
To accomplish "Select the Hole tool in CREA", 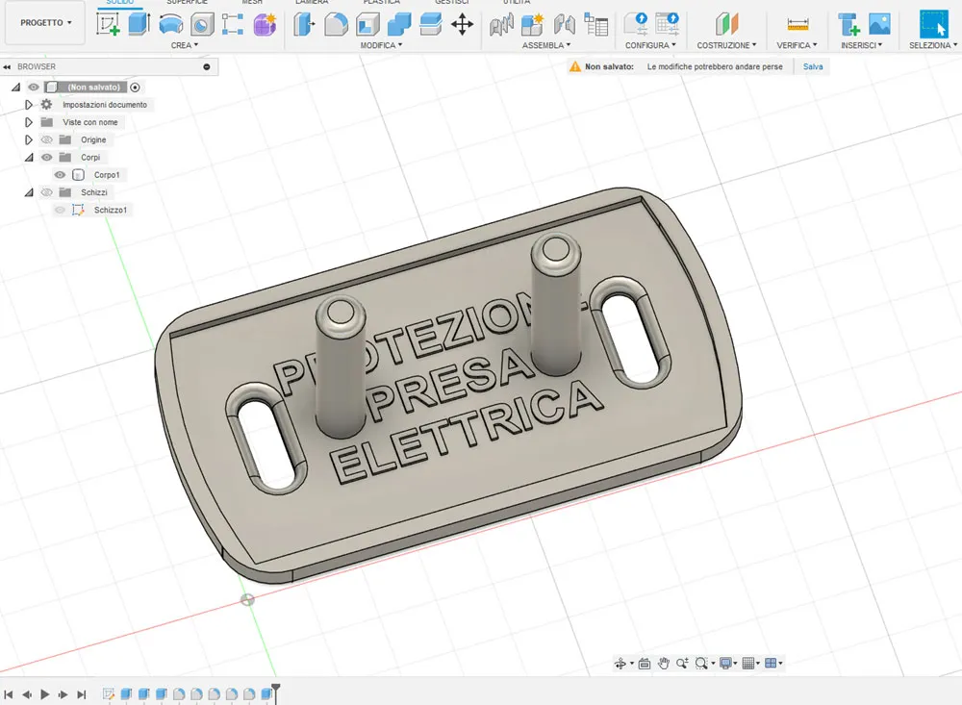I will [x=202, y=24].
